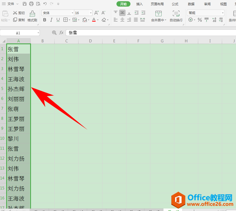
Task: Apply thousands separator format
Action: coord(207,20)
